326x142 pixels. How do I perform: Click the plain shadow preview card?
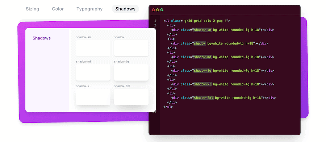[x=131, y=48]
